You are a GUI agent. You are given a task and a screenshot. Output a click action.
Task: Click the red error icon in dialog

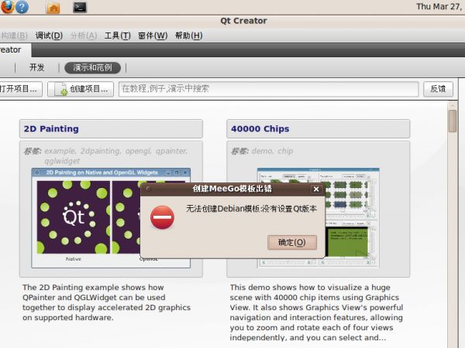click(162, 219)
